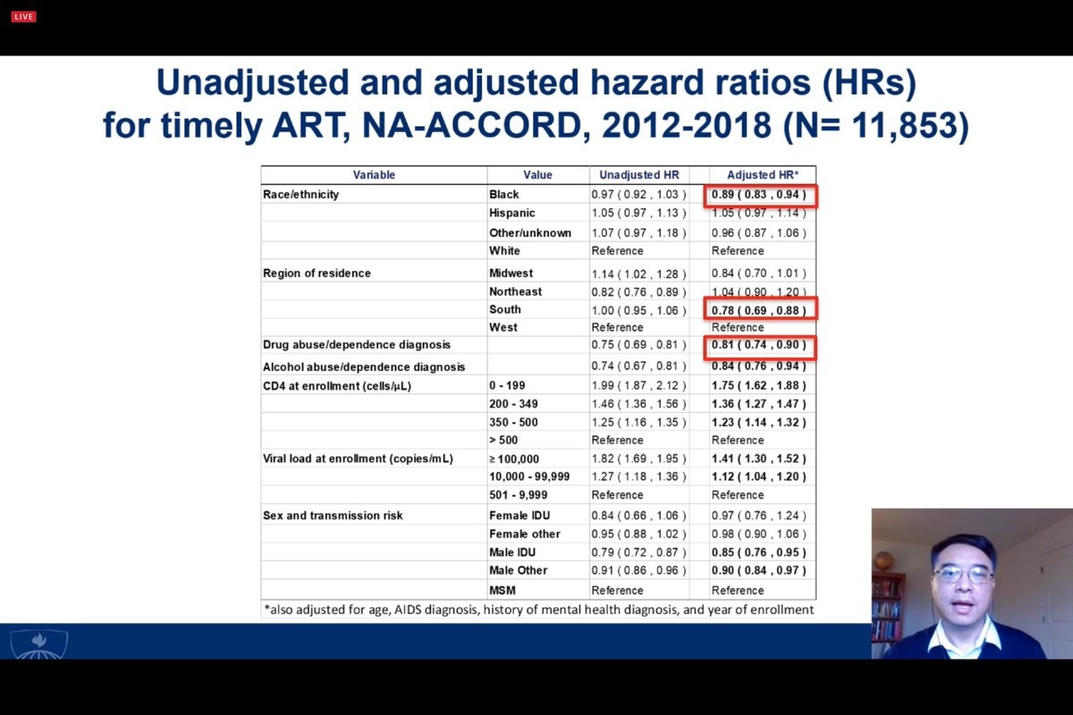Click the 'Adjusted HR*' column header
Screen dimensions: 1073x715
tap(763, 175)
